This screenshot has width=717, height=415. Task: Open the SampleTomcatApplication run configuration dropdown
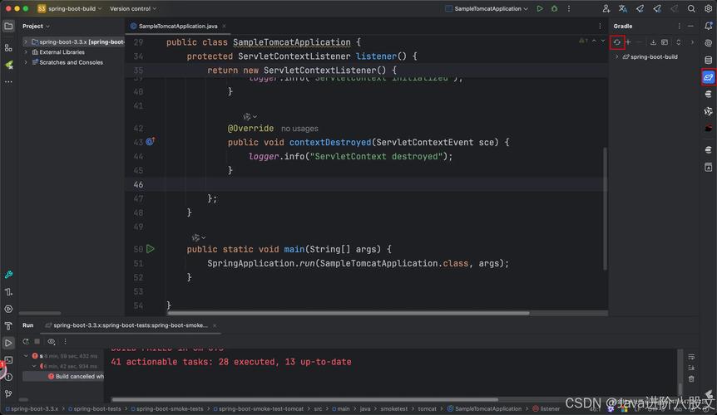coord(487,9)
